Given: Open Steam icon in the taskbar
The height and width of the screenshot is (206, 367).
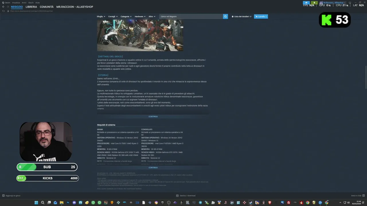Looking at the screenshot, I should (251, 203).
